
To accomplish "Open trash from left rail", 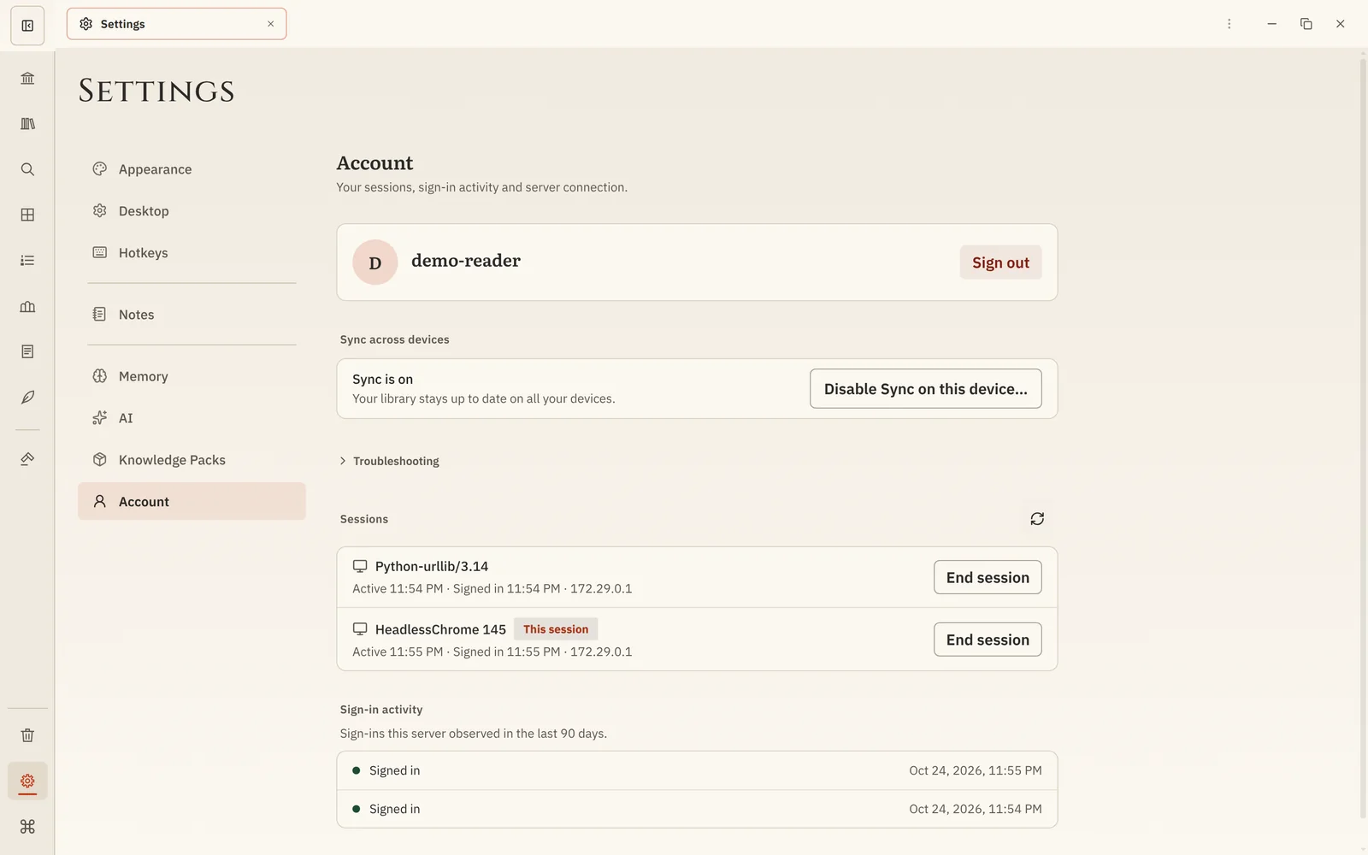I will (x=27, y=735).
